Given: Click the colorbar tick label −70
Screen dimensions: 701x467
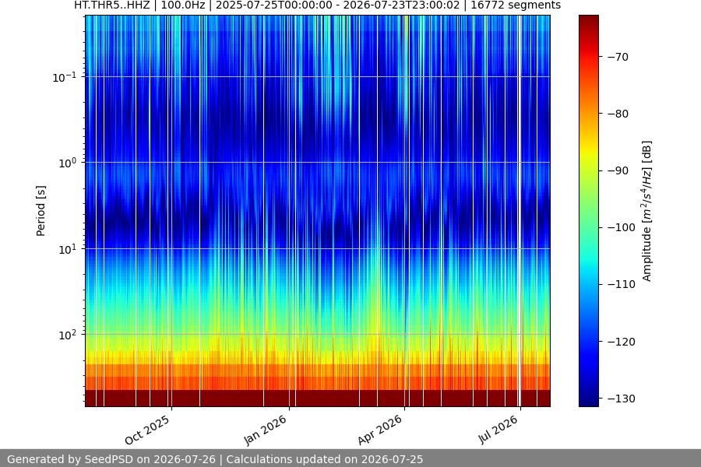Looking at the screenshot, I should click(x=618, y=57).
